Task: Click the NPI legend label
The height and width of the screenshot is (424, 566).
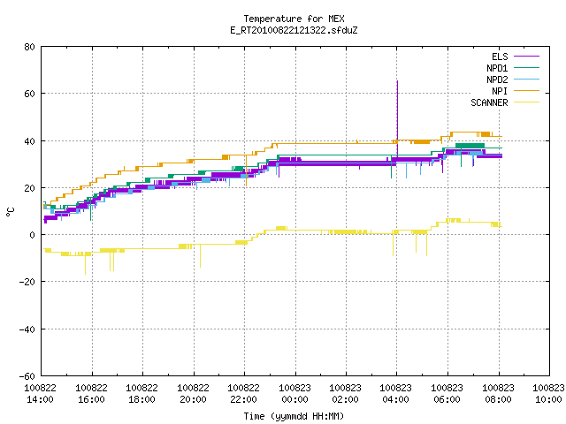Action: 500,91
